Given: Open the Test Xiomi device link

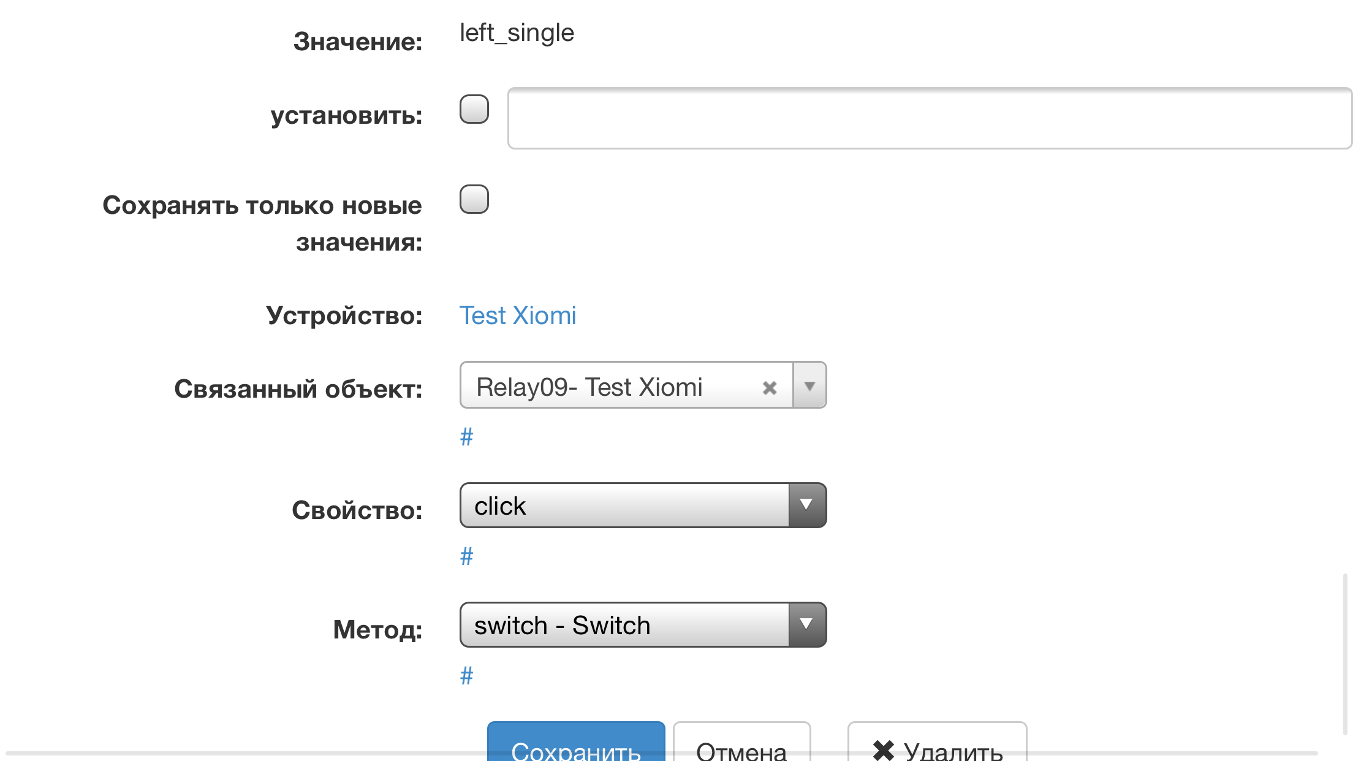Looking at the screenshot, I should coord(518,315).
